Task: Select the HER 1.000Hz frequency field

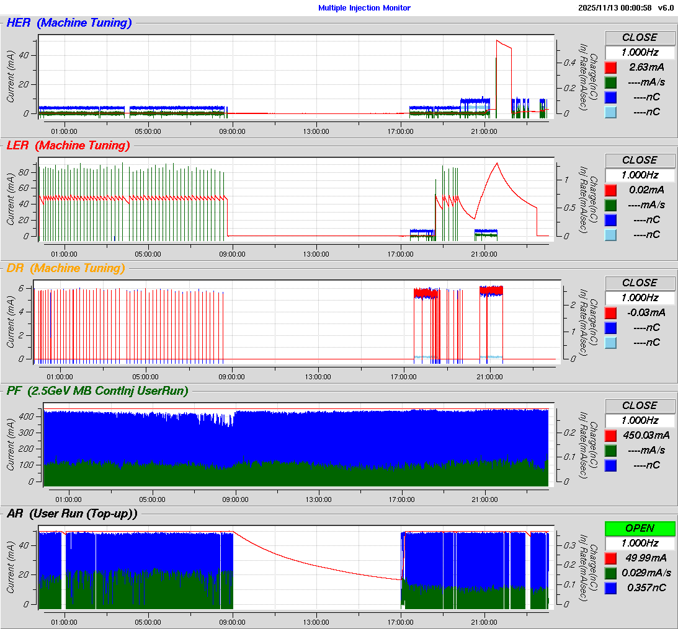Action: pos(640,52)
